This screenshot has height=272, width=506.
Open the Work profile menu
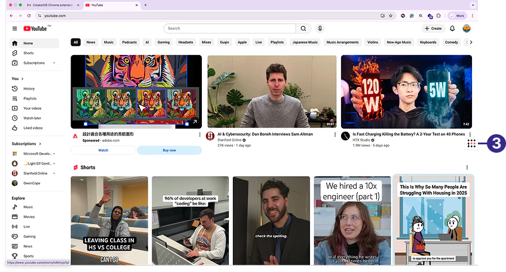pos(457,16)
